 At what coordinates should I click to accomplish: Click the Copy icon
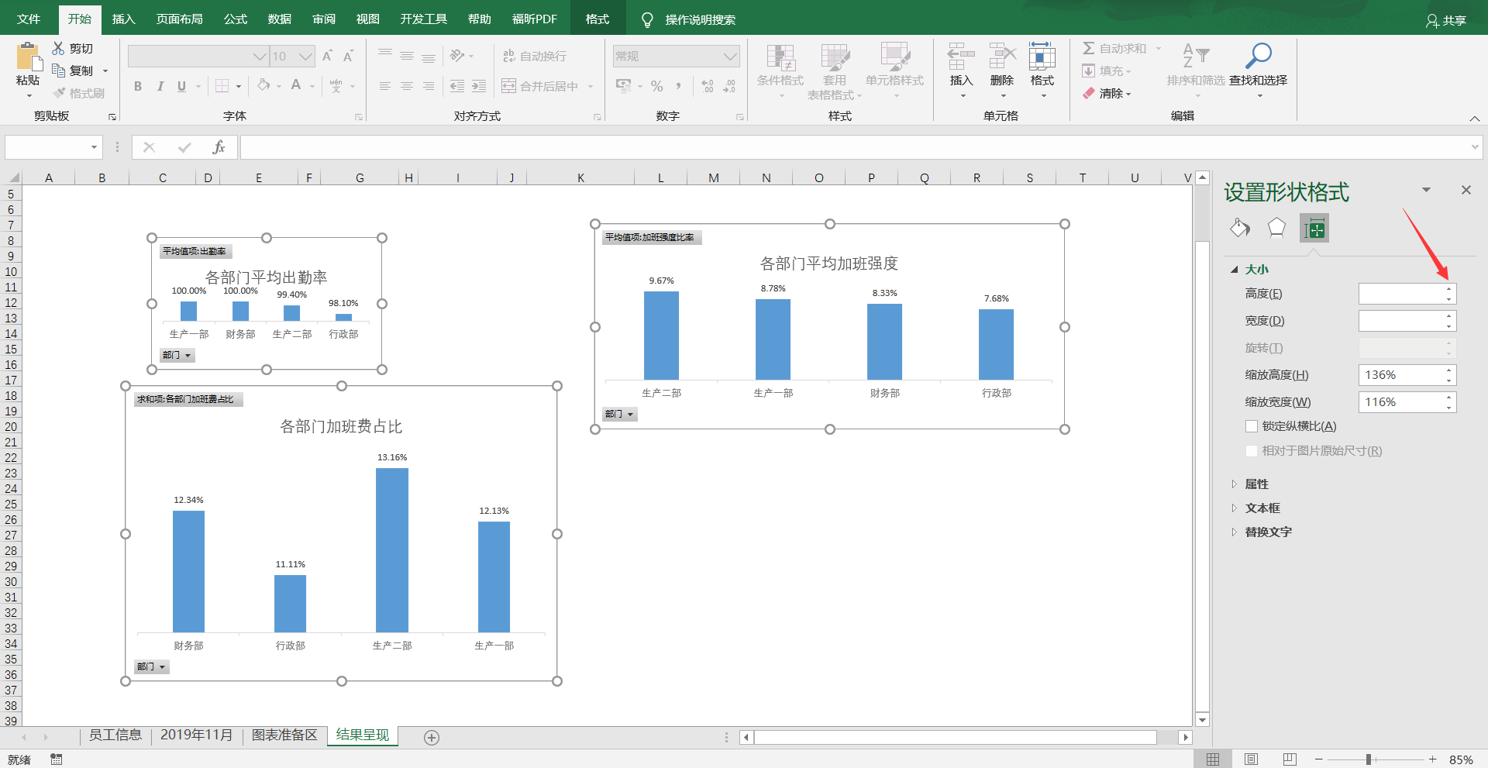click(58, 71)
